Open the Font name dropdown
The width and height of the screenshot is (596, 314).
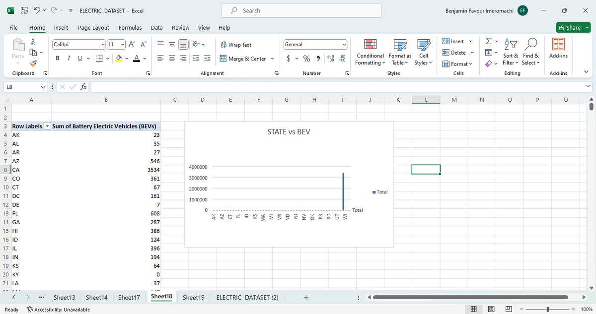point(103,45)
